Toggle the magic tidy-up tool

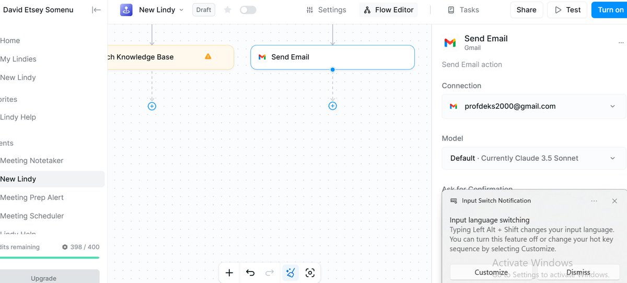point(291,273)
